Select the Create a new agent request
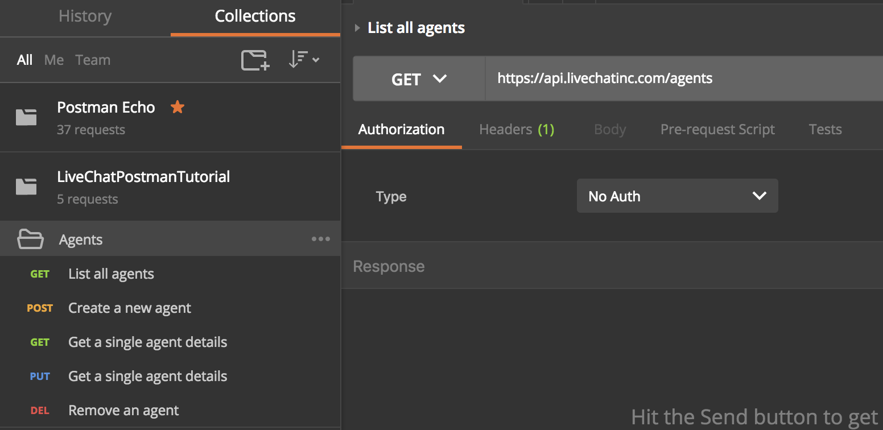Screen dimensions: 883x430 point(170,308)
